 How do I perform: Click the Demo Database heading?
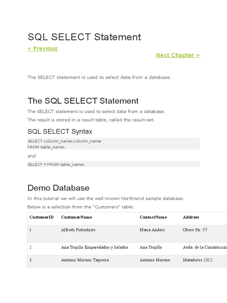point(58,188)
